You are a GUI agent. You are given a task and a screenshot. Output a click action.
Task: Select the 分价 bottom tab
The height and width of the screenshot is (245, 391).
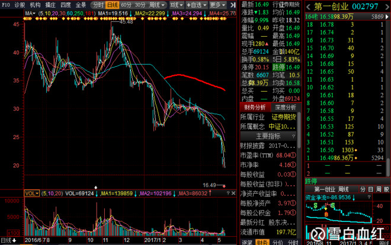coord(277,243)
